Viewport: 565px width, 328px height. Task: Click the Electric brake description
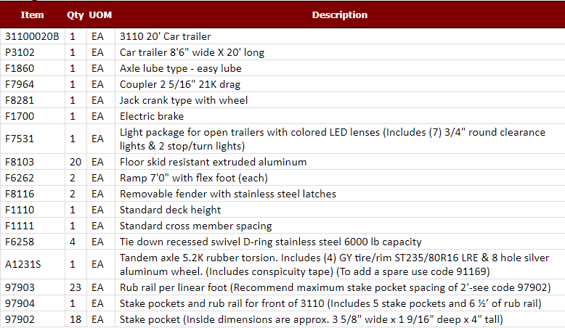click(152, 116)
